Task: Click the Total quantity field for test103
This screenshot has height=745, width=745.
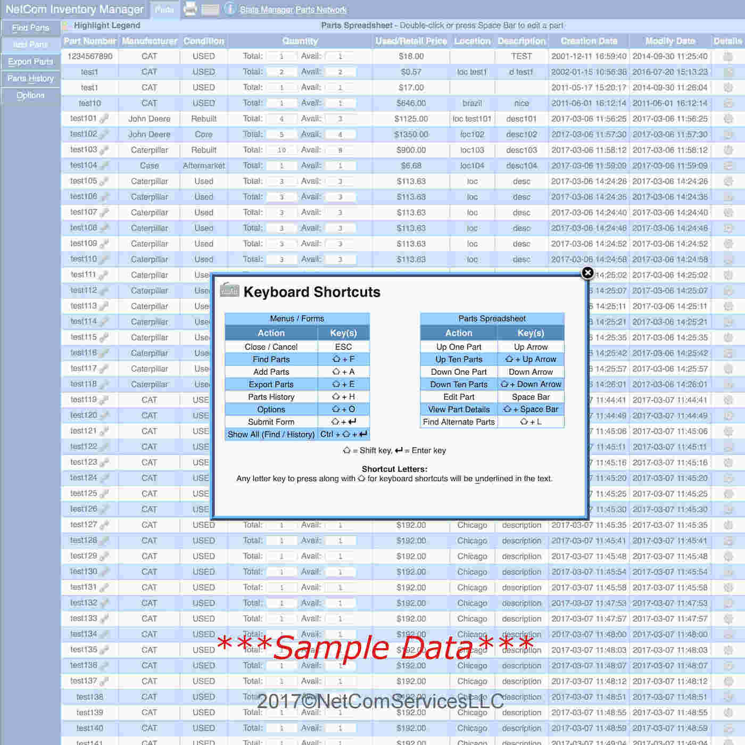Action: [282, 150]
